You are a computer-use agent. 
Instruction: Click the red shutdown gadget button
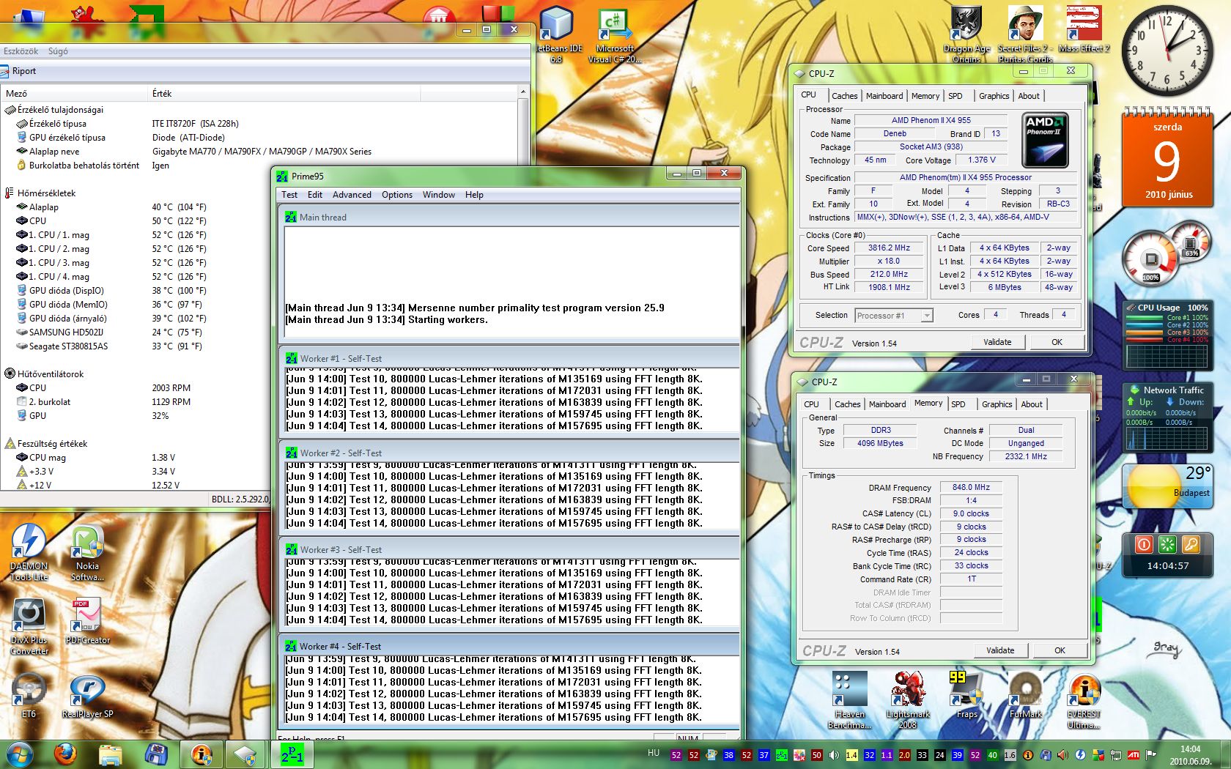tap(1144, 544)
